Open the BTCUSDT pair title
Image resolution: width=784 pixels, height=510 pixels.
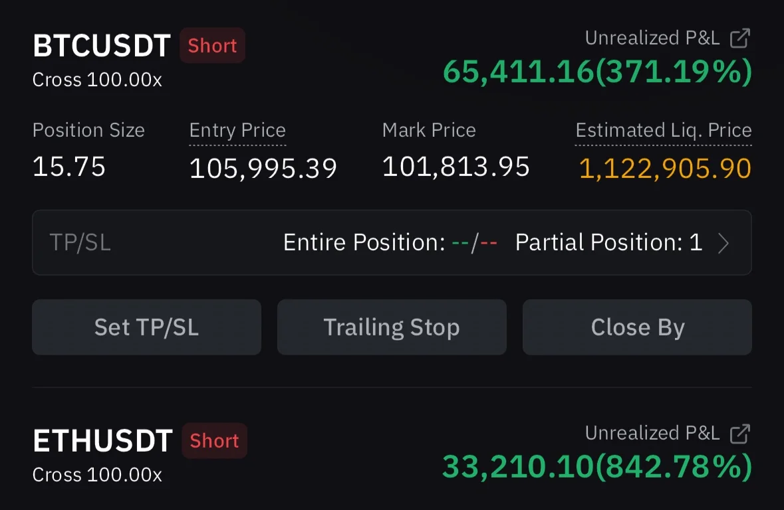(x=102, y=46)
